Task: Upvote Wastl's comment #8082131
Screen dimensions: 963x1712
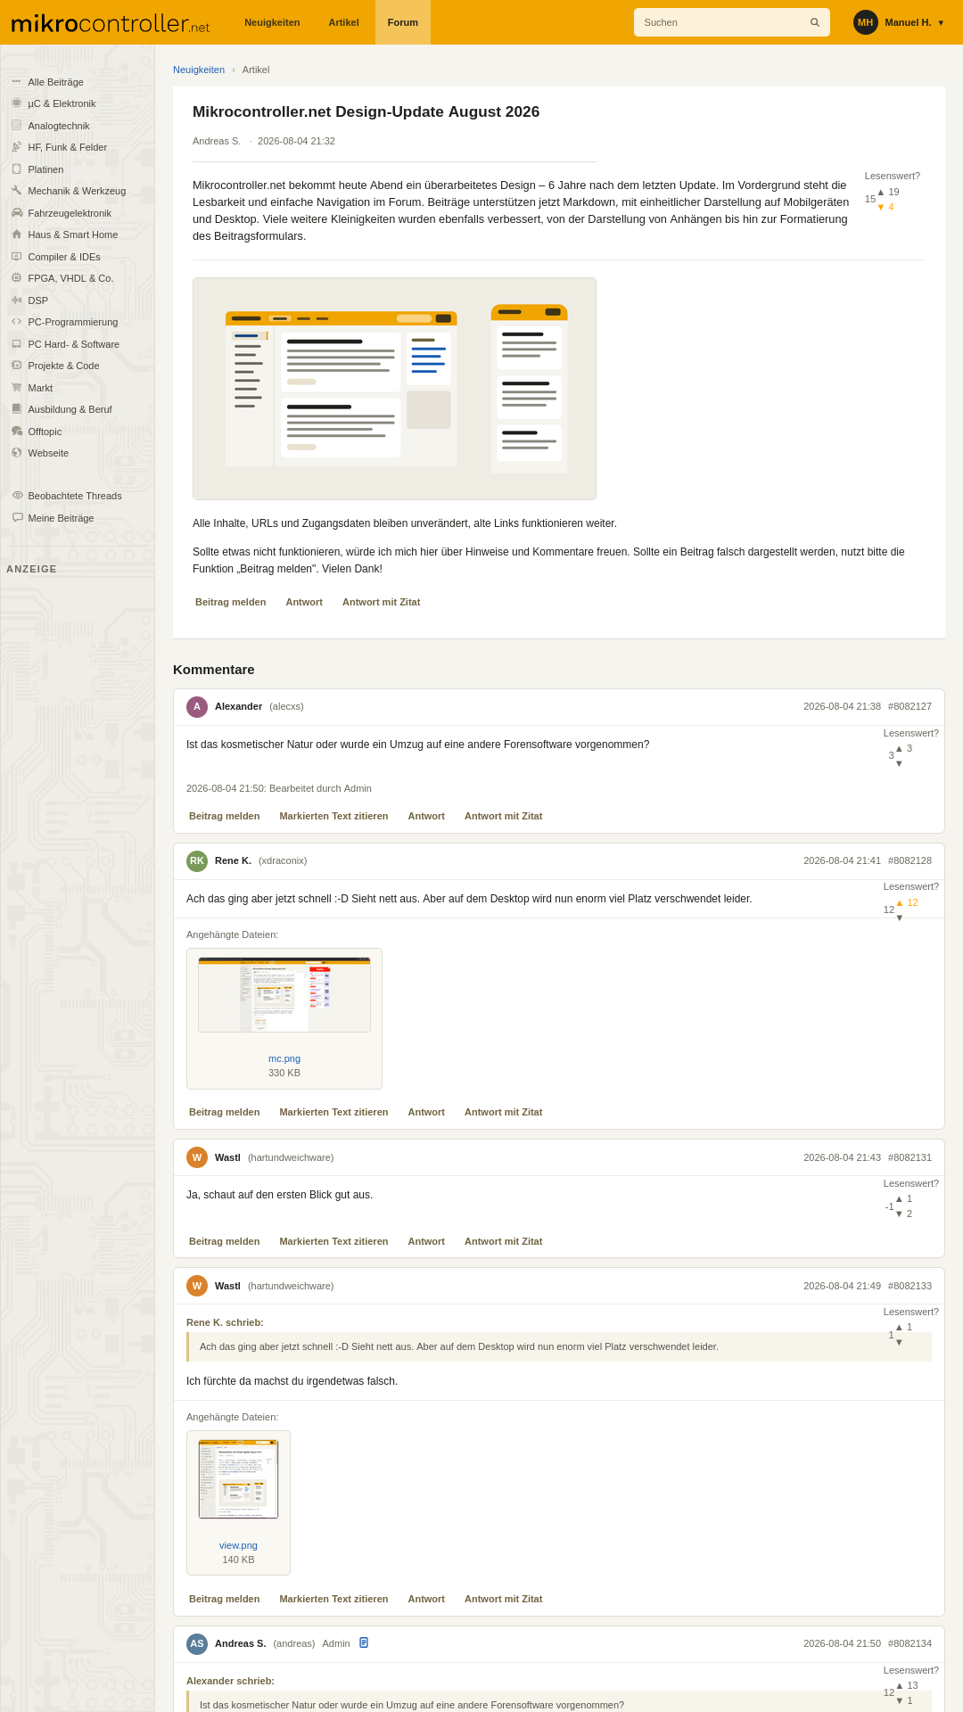Action: point(899,1199)
